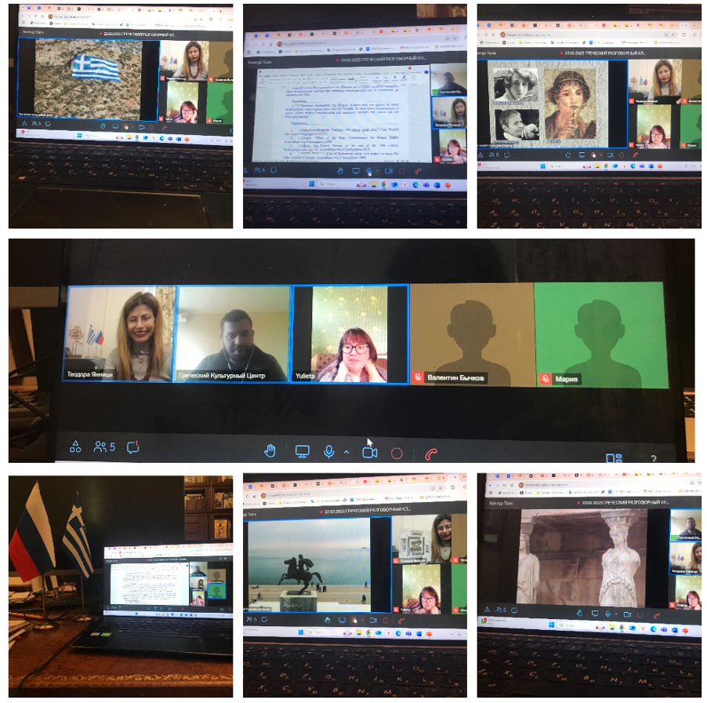Hang up with the red phone in large view
Screen dimensions: 707x703
[431, 454]
